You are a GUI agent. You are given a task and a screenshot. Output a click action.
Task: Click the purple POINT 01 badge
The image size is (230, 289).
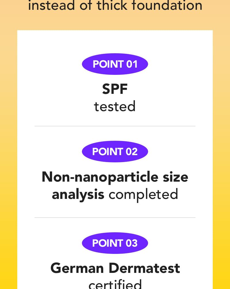coord(115,64)
